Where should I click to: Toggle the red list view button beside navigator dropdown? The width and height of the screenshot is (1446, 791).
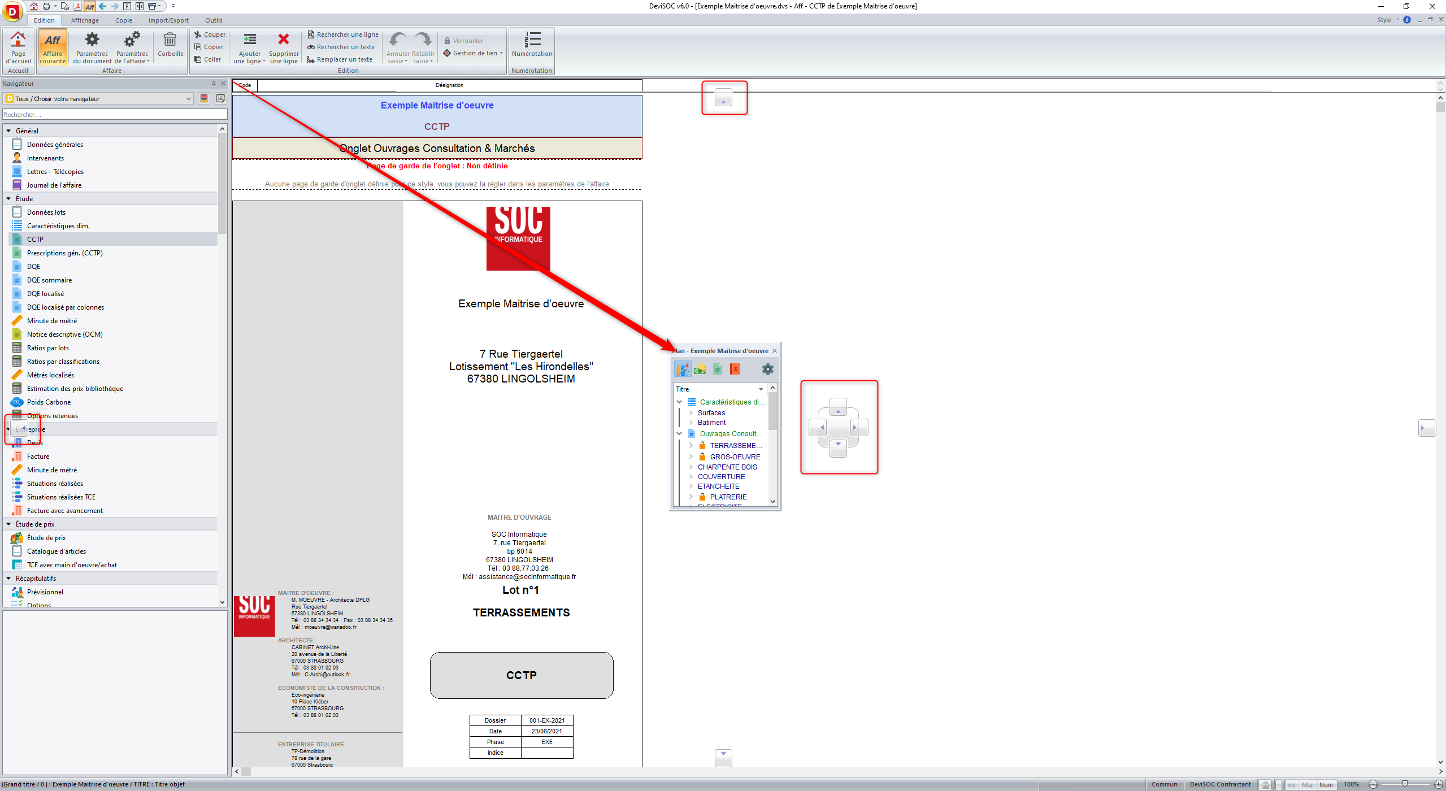point(204,99)
